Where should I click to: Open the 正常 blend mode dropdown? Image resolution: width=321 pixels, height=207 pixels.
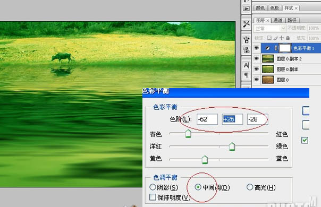[x=270, y=28]
